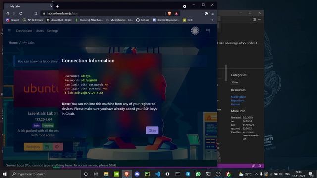Open WhatsApp from the taskbar
This screenshot has width=317, height=178.
[198, 174]
